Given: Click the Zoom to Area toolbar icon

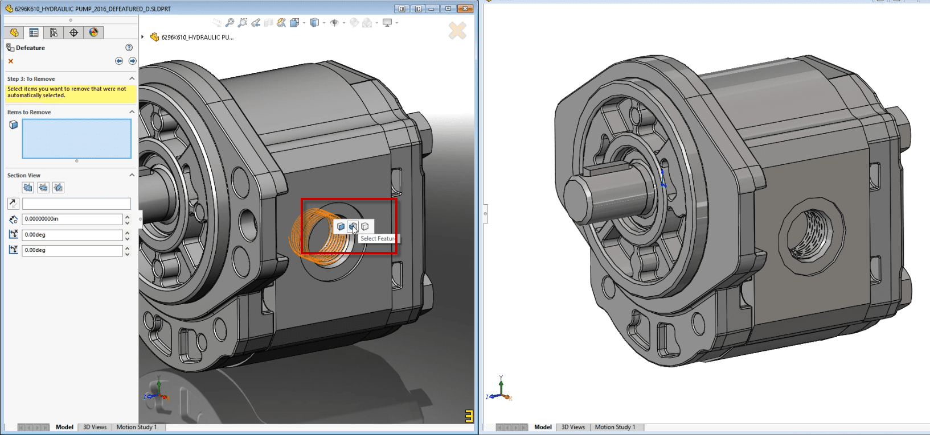Looking at the screenshot, I should (x=243, y=23).
